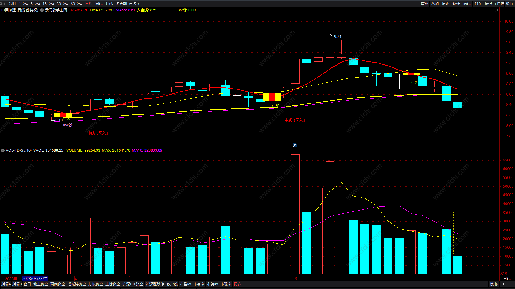Show the 增减持资金 indicator
The height and width of the screenshot is (289, 515).
[x=77, y=284]
